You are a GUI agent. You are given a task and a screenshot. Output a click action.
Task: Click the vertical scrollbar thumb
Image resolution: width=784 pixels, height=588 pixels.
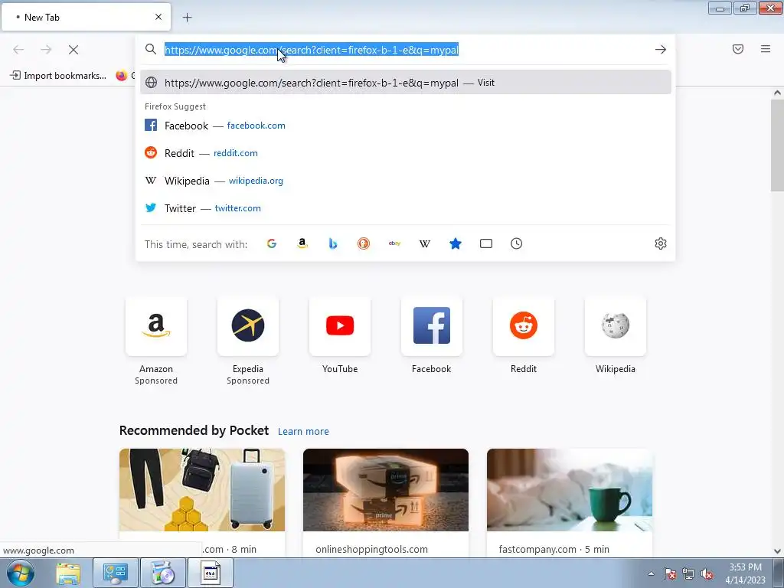point(777,145)
